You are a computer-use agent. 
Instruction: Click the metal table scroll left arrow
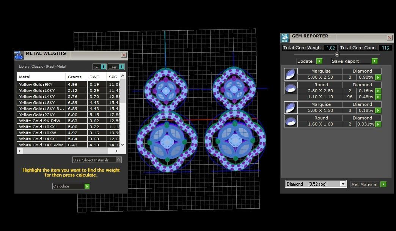(20, 151)
